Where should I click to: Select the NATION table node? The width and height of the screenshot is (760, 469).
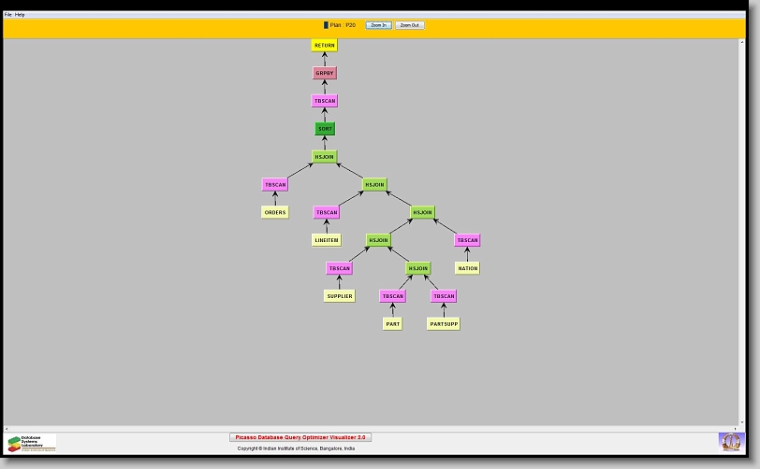(467, 268)
